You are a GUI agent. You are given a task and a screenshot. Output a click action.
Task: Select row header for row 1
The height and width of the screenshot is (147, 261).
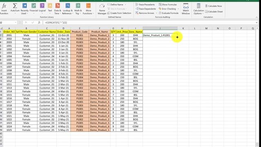pyautogui.click(x=1, y=32)
